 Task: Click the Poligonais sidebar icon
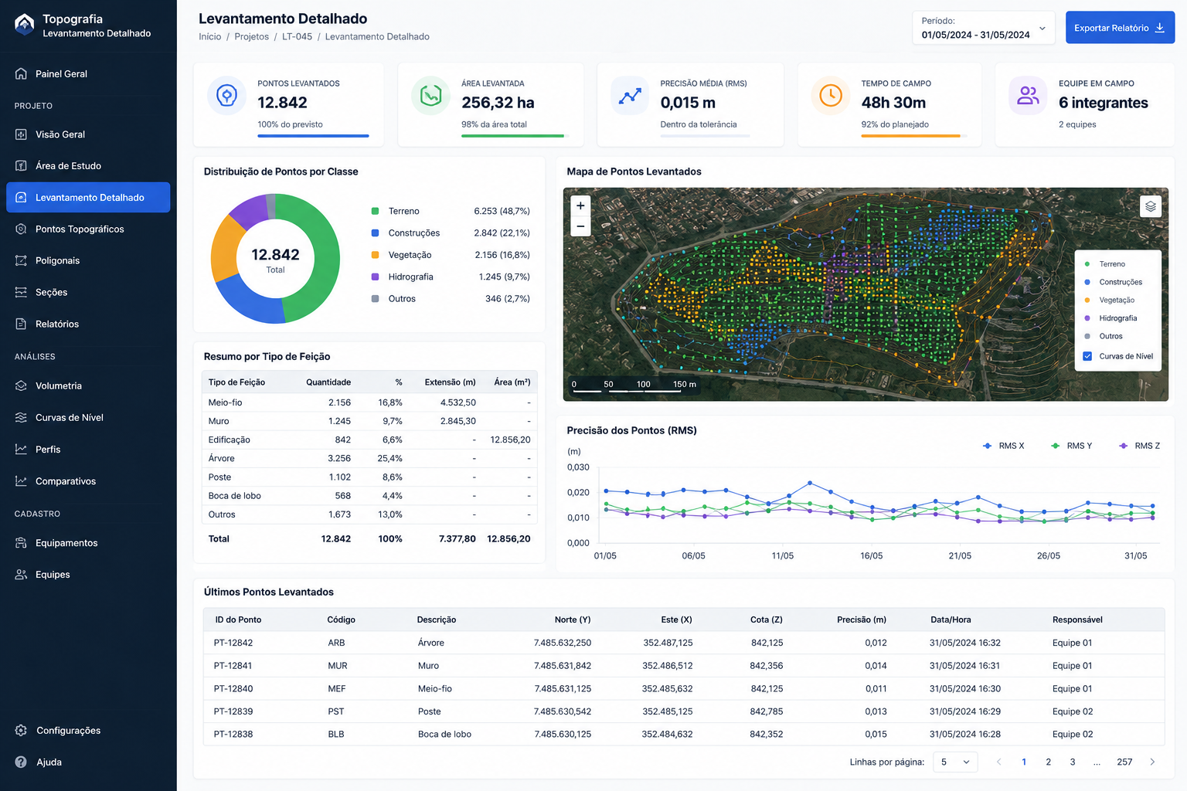pyautogui.click(x=21, y=261)
